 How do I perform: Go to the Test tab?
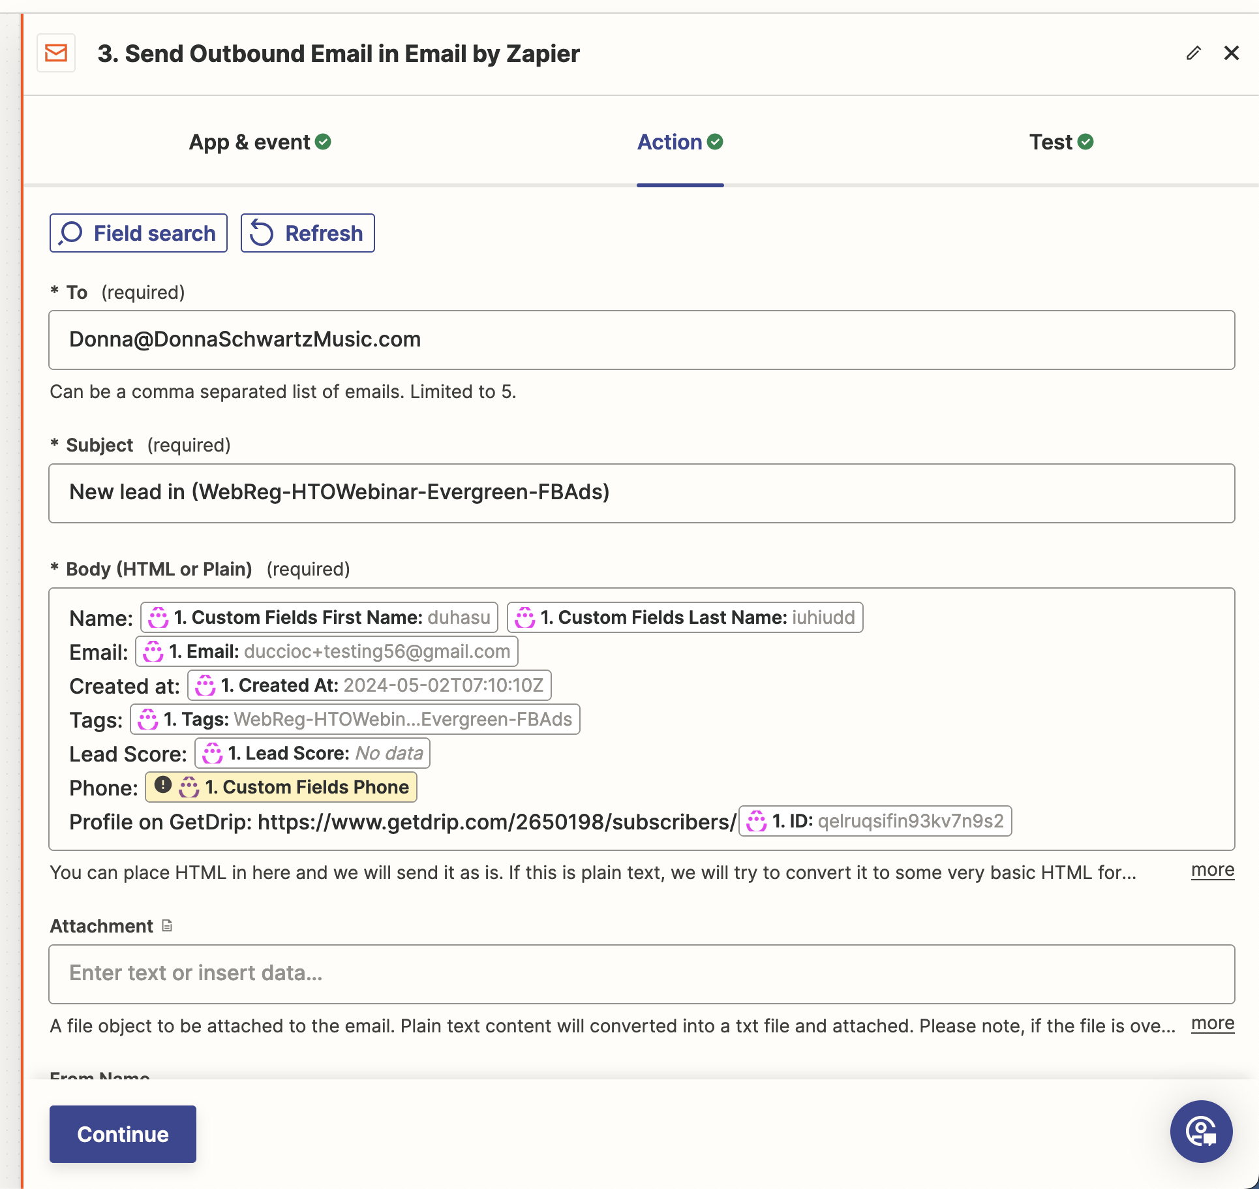coord(1061,142)
